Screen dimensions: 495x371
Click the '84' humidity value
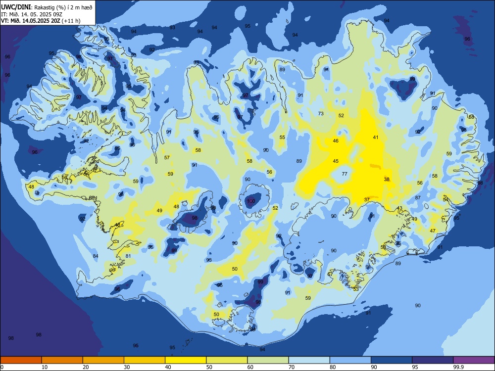96,256
